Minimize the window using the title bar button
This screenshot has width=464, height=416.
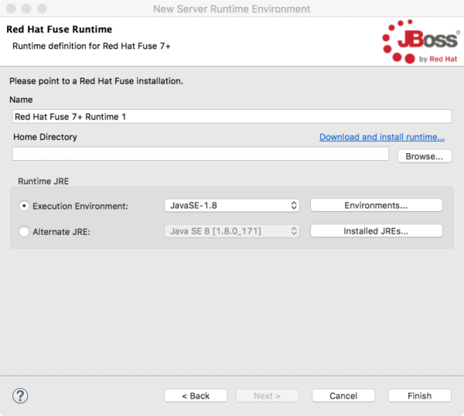pyautogui.click(x=27, y=9)
